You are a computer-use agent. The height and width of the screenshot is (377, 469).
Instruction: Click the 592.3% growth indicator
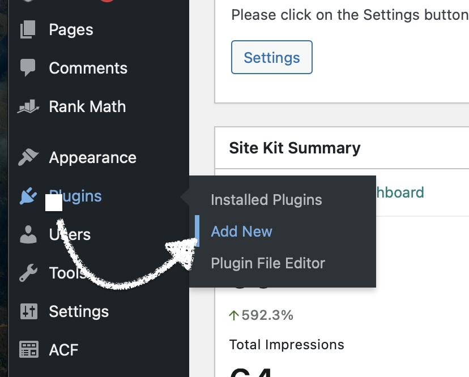(x=261, y=315)
